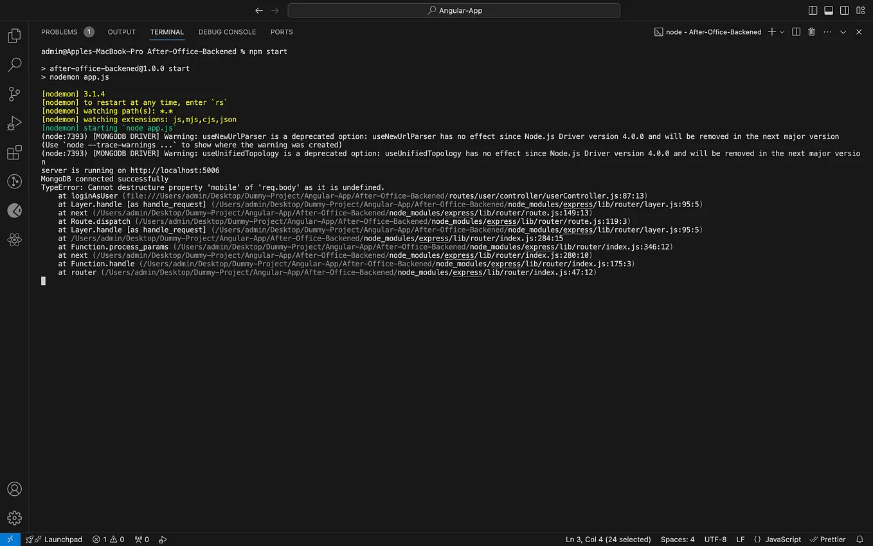Toggle the secondary sidebar visibility
This screenshot has width=873, height=546.
(x=844, y=10)
